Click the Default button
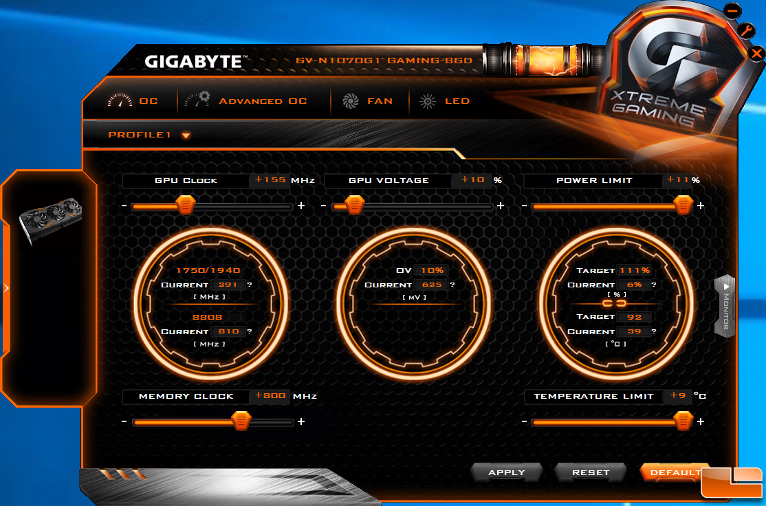Viewport: 766px width, 506px height. 675,472
